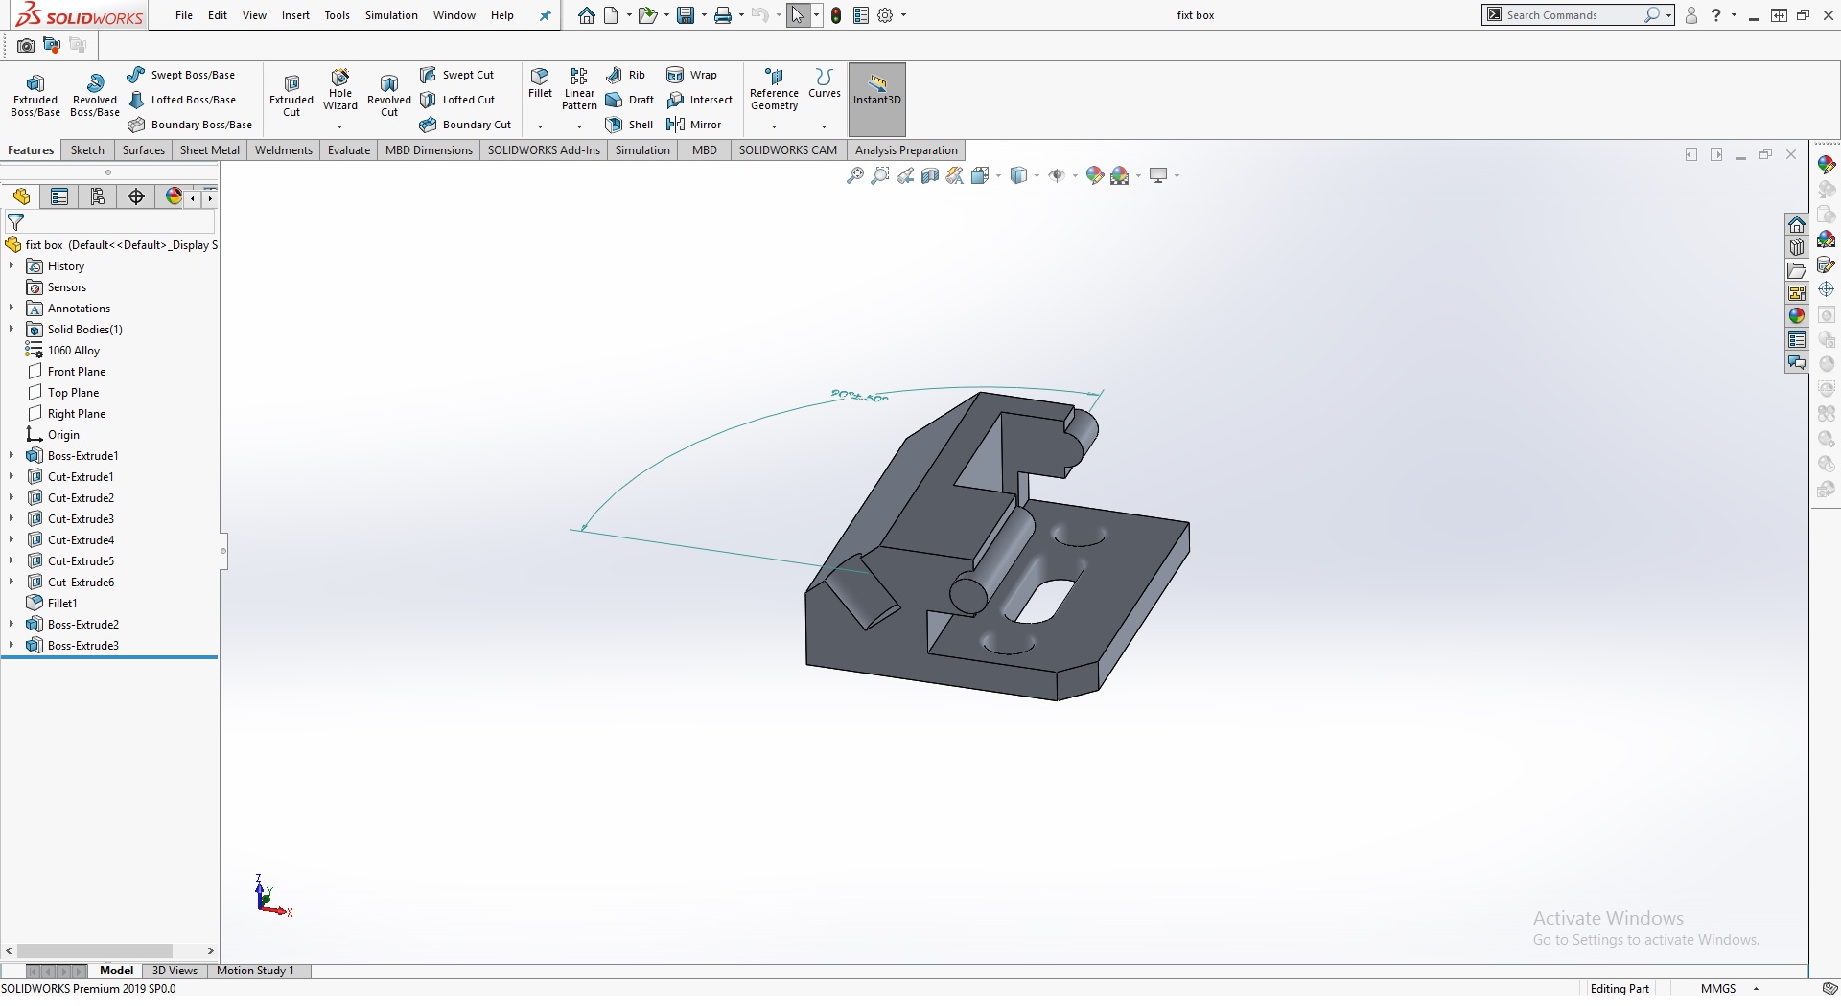The width and height of the screenshot is (1841, 1006).
Task: Open the Reference Geometry dropdown
Action: [x=774, y=126]
